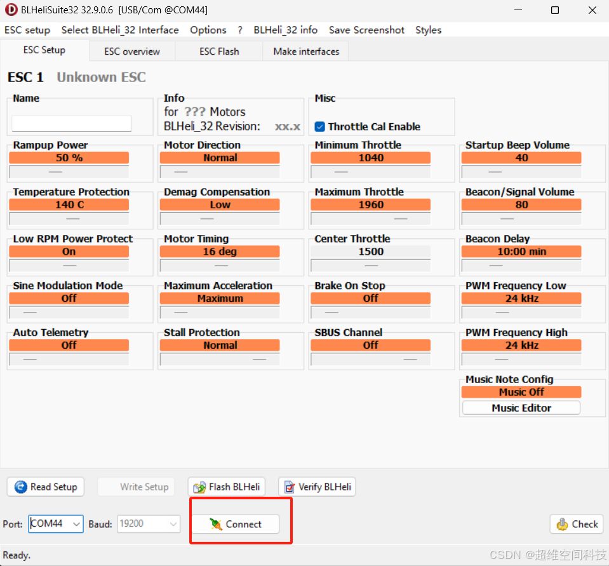Open the BLHeli_32 info menu
This screenshot has height=566, width=609.
tap(286, 30)
